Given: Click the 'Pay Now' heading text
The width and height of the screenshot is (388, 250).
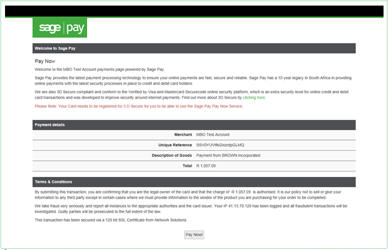Looking at the screenshot, I should [x=45, y=61].
